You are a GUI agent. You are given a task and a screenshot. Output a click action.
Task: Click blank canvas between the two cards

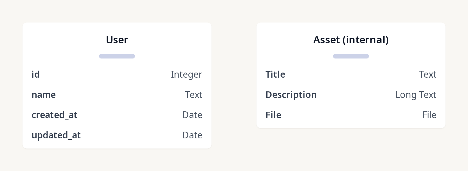pos(234,84)
